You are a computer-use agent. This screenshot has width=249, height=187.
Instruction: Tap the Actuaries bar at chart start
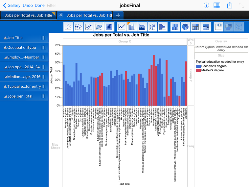[x=63, y=85]
